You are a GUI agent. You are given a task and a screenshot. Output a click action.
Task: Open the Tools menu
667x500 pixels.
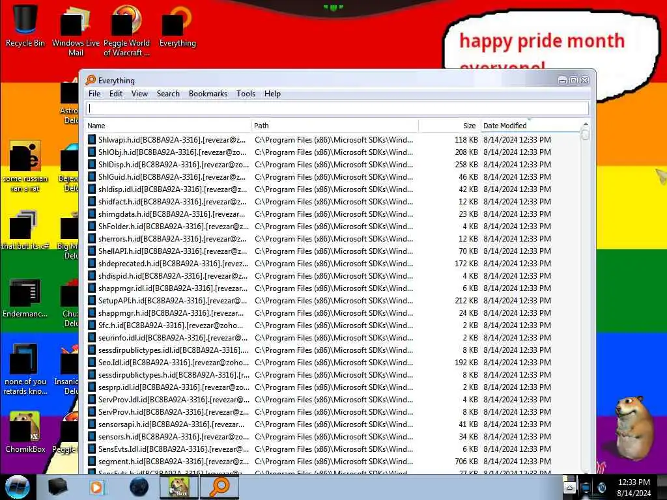(x=246, y=94)
